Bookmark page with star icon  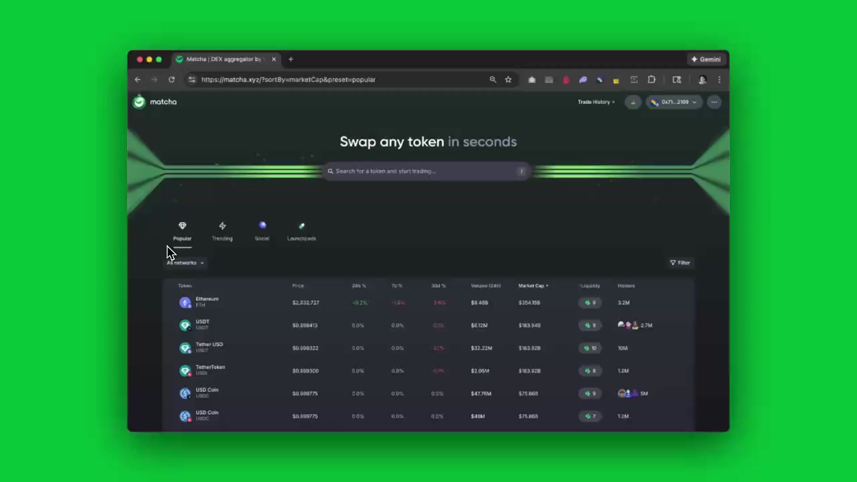point(508,79)
